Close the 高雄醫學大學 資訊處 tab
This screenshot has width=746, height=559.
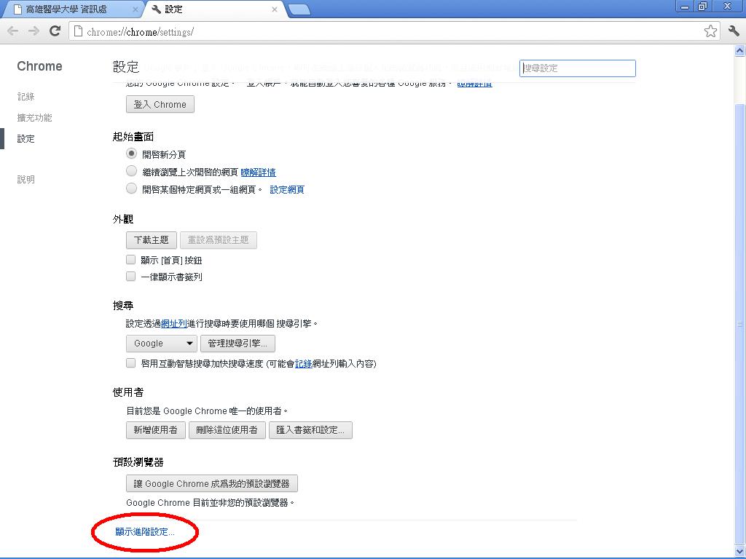point(135,9)
